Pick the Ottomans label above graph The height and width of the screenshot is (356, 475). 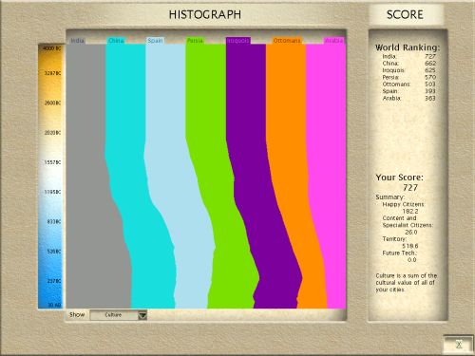click(287, 41)
